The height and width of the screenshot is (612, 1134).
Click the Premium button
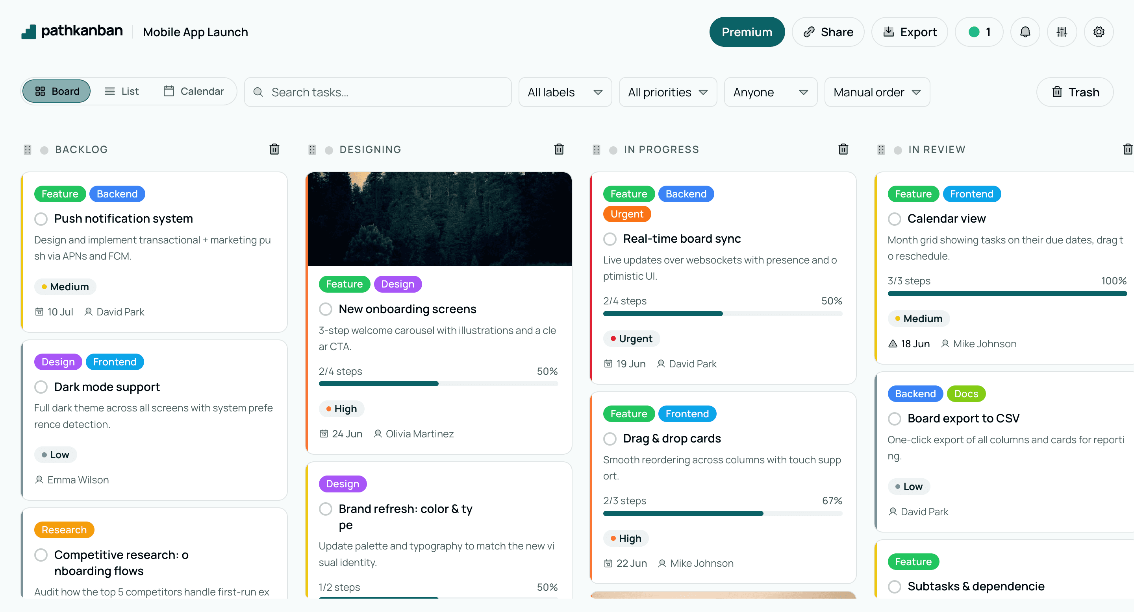point(747,32)
